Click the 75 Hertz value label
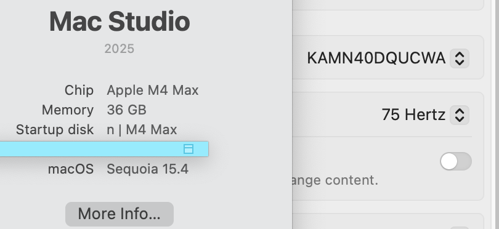Screen dimensions: 499x229 point(413,114)
